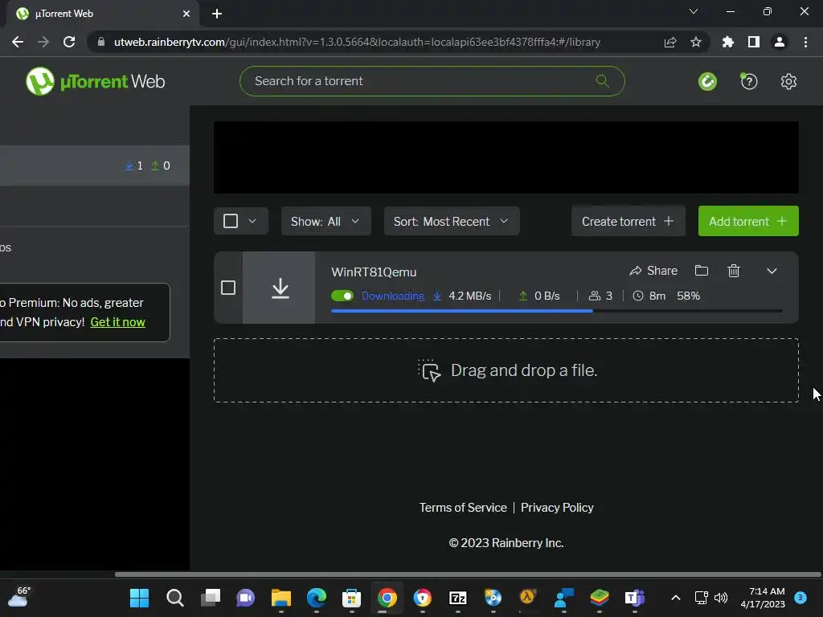Bookmark the page with star icon
This screenshot has width=823, height=617.
pyautogui.click(x=696, y=42)
